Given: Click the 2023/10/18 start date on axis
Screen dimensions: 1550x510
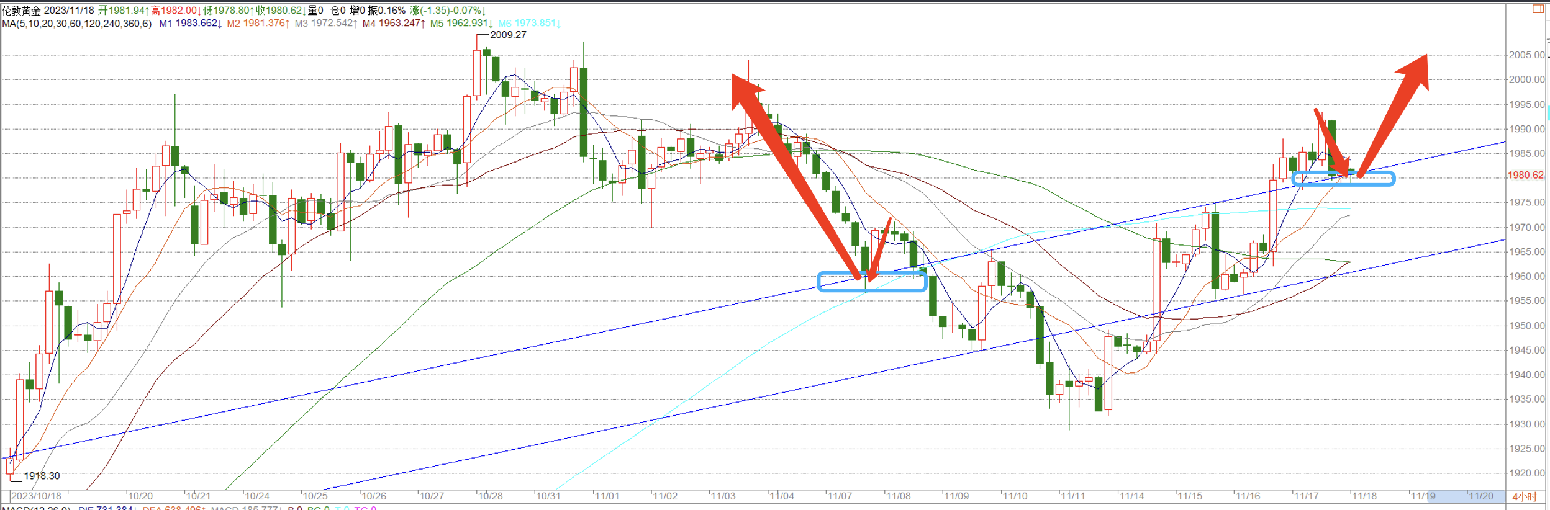Looking at the screenshot, I should (36, 496).
